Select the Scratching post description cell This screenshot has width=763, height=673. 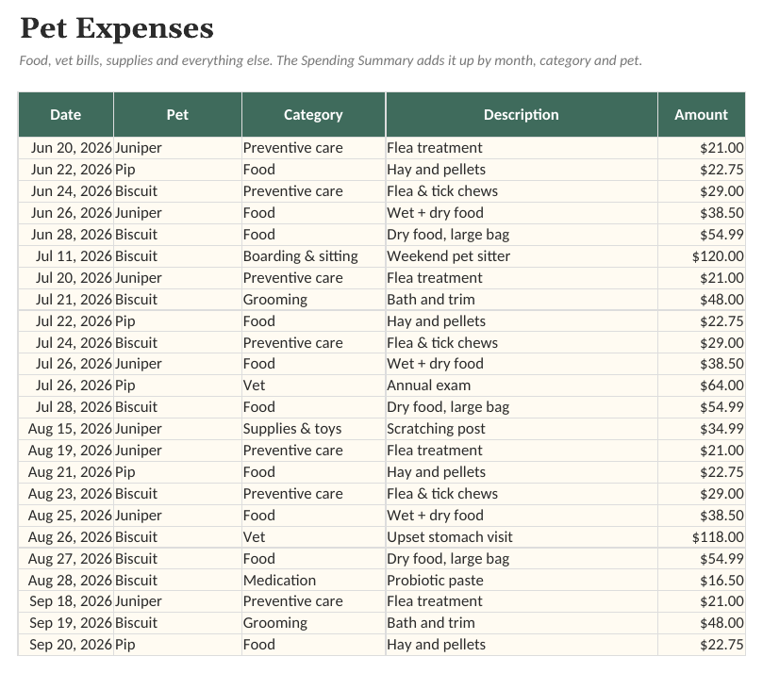pyautogui.click(x=522, y=429)
